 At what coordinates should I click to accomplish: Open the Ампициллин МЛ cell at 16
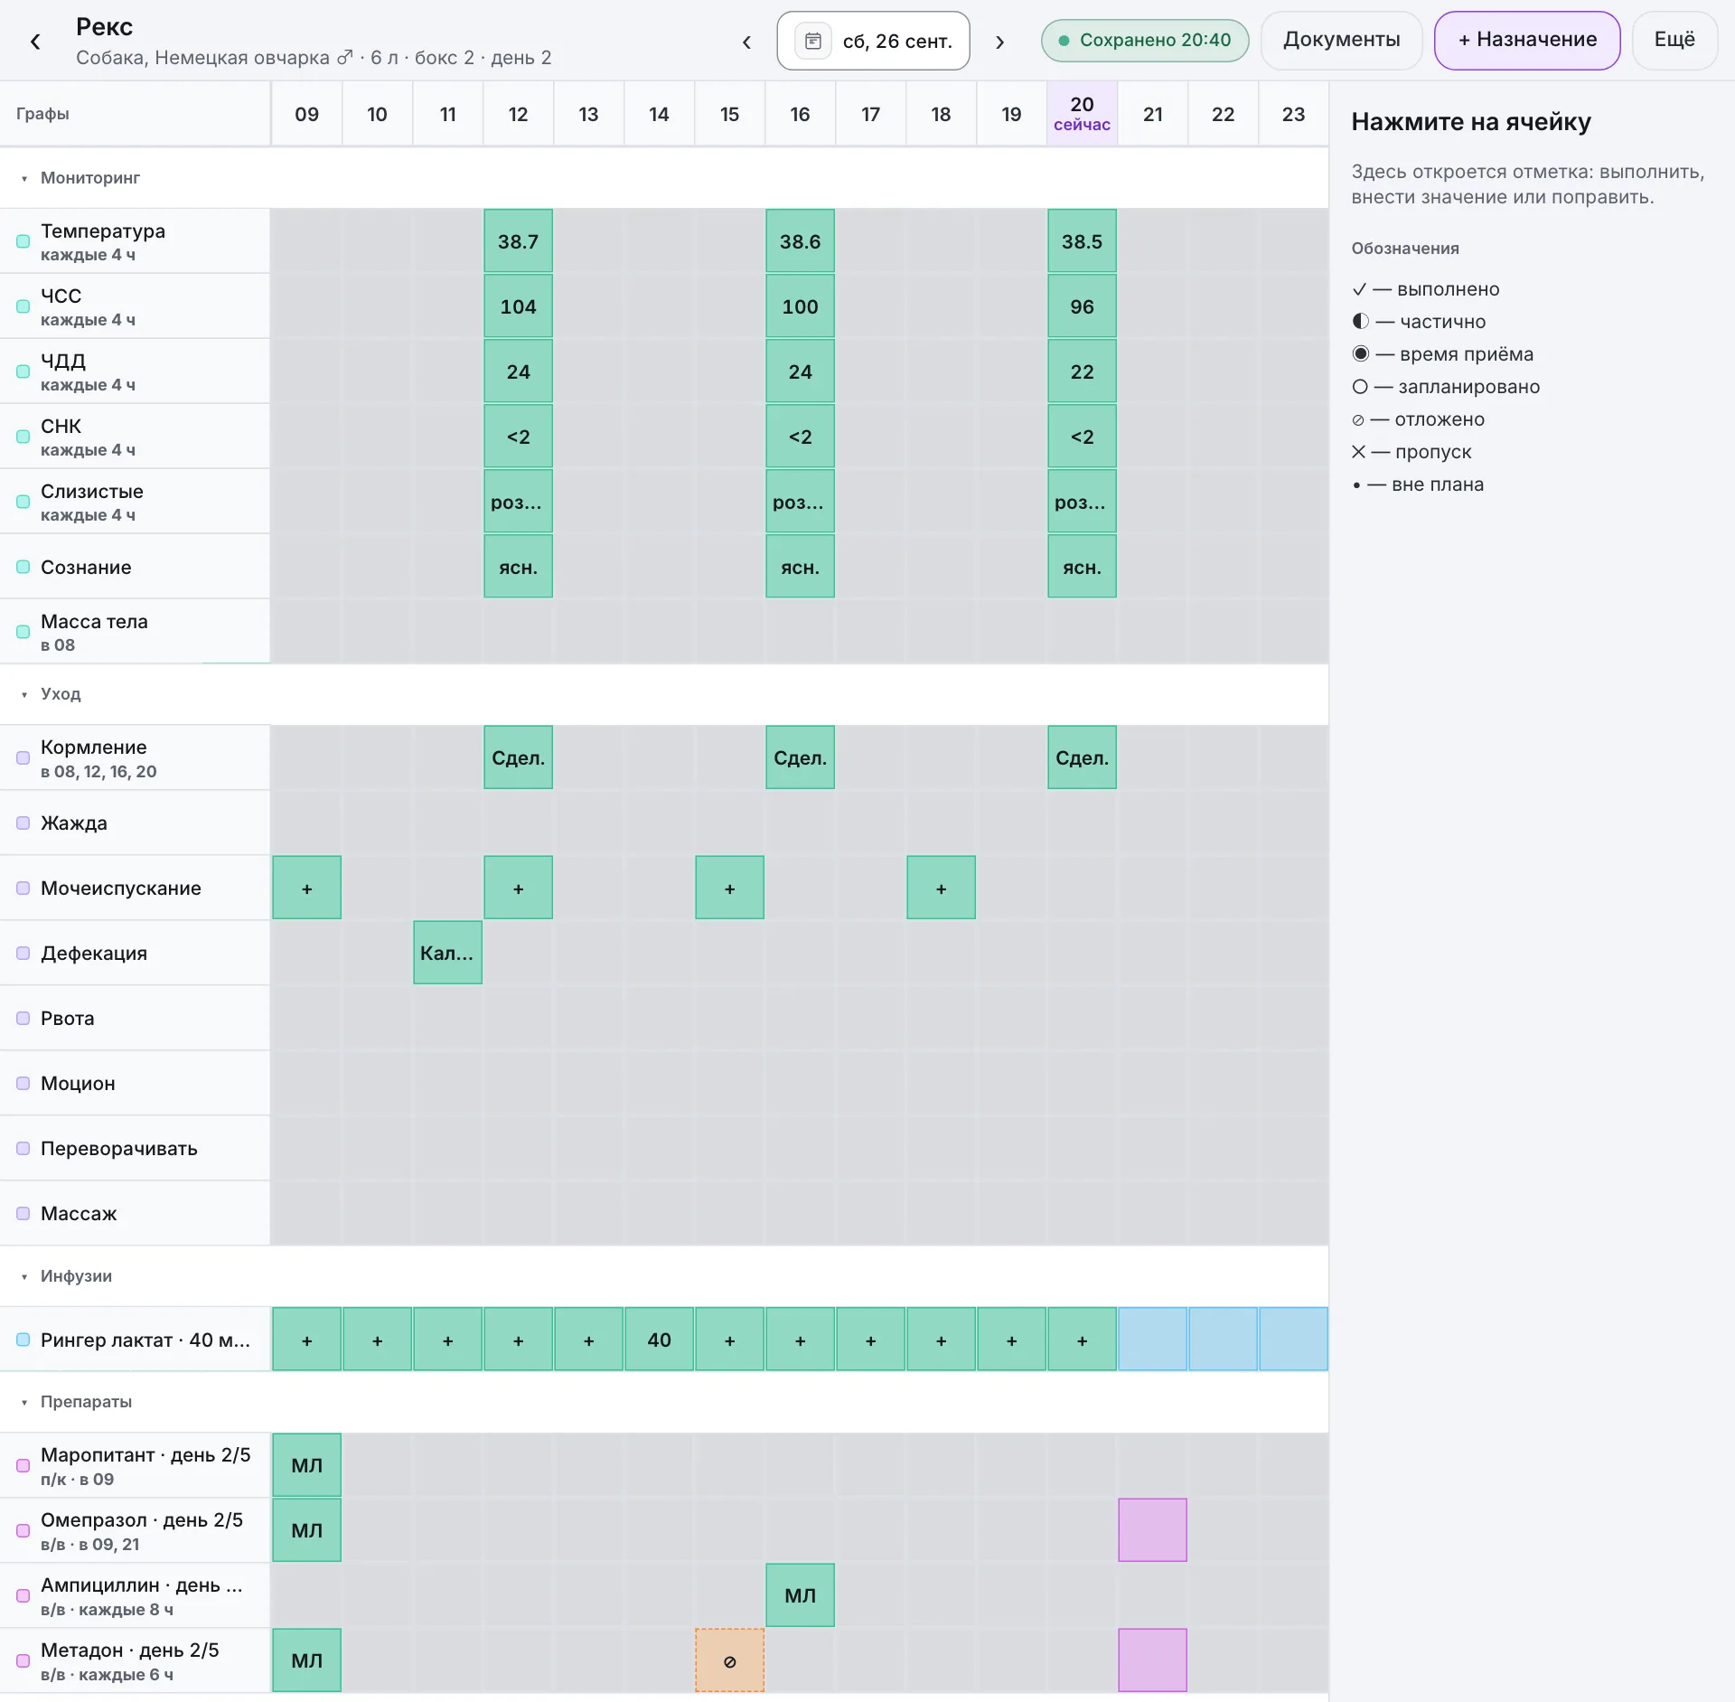[800, 1595]
